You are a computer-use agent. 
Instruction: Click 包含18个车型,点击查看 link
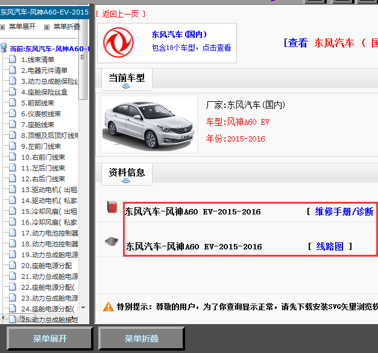point(191,48)
